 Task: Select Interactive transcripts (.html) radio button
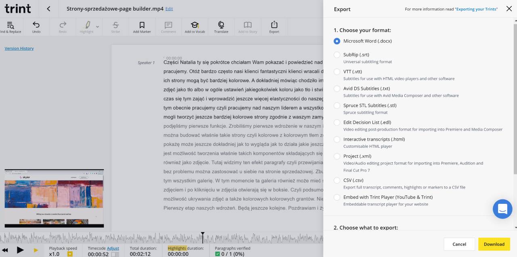(337, 139)
